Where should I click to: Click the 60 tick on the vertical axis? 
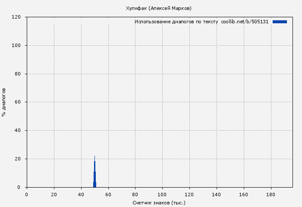18,102
